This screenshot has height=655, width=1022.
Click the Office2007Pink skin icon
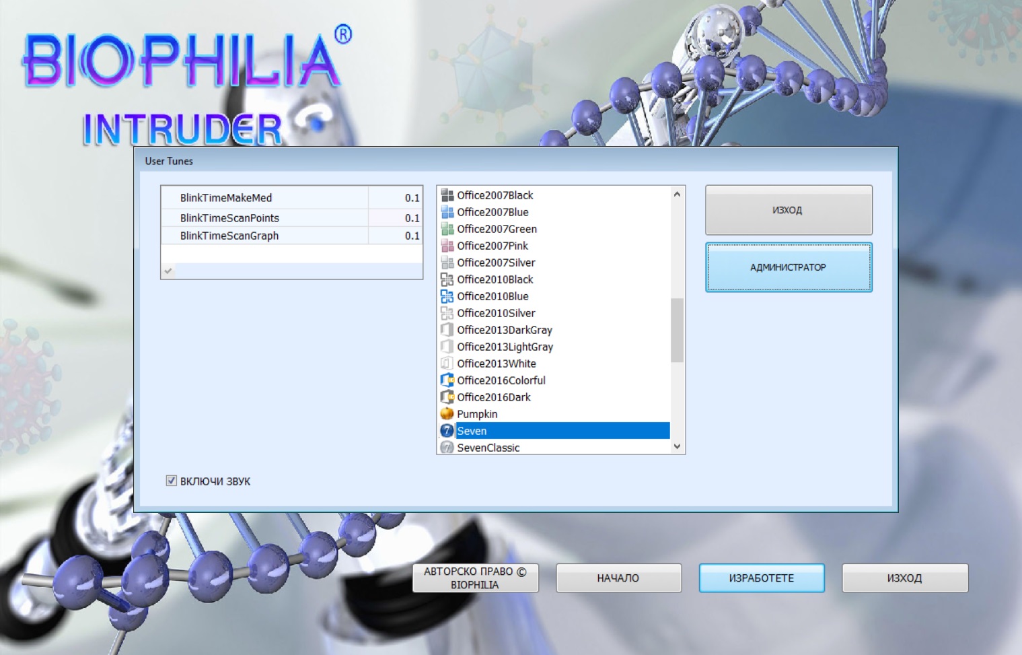click(447, 246)
